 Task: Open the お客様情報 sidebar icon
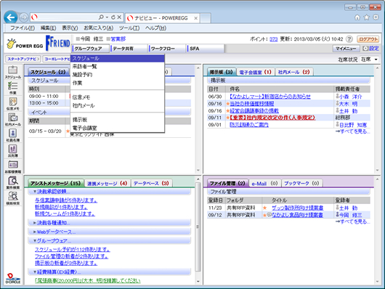[13, 166]
